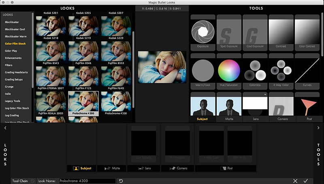Click the Tools panel scrollbar
Image resolution: width=324 pixels, height=184 pixels.
322,34
